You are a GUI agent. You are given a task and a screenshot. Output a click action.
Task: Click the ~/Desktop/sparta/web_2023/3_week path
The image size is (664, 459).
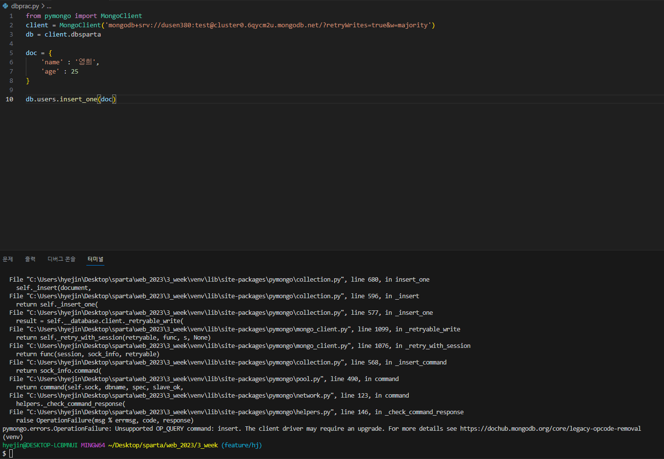click(x=163, y=445)
